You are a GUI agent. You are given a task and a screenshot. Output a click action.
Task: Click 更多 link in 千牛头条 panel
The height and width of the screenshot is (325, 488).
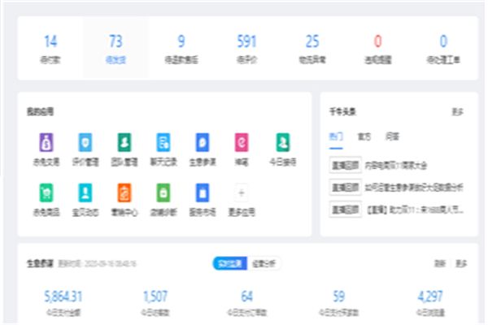coord(459,112)
